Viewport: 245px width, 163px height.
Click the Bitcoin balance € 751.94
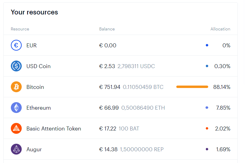coord(110,87)
